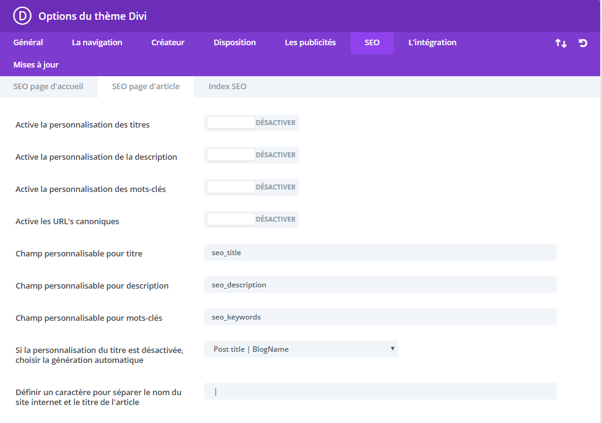Image resolution: width=602 pixels, height=423 pixels.
Task: Click label 'Définir un caractère pour séparer'
Action: pos(98,397)
